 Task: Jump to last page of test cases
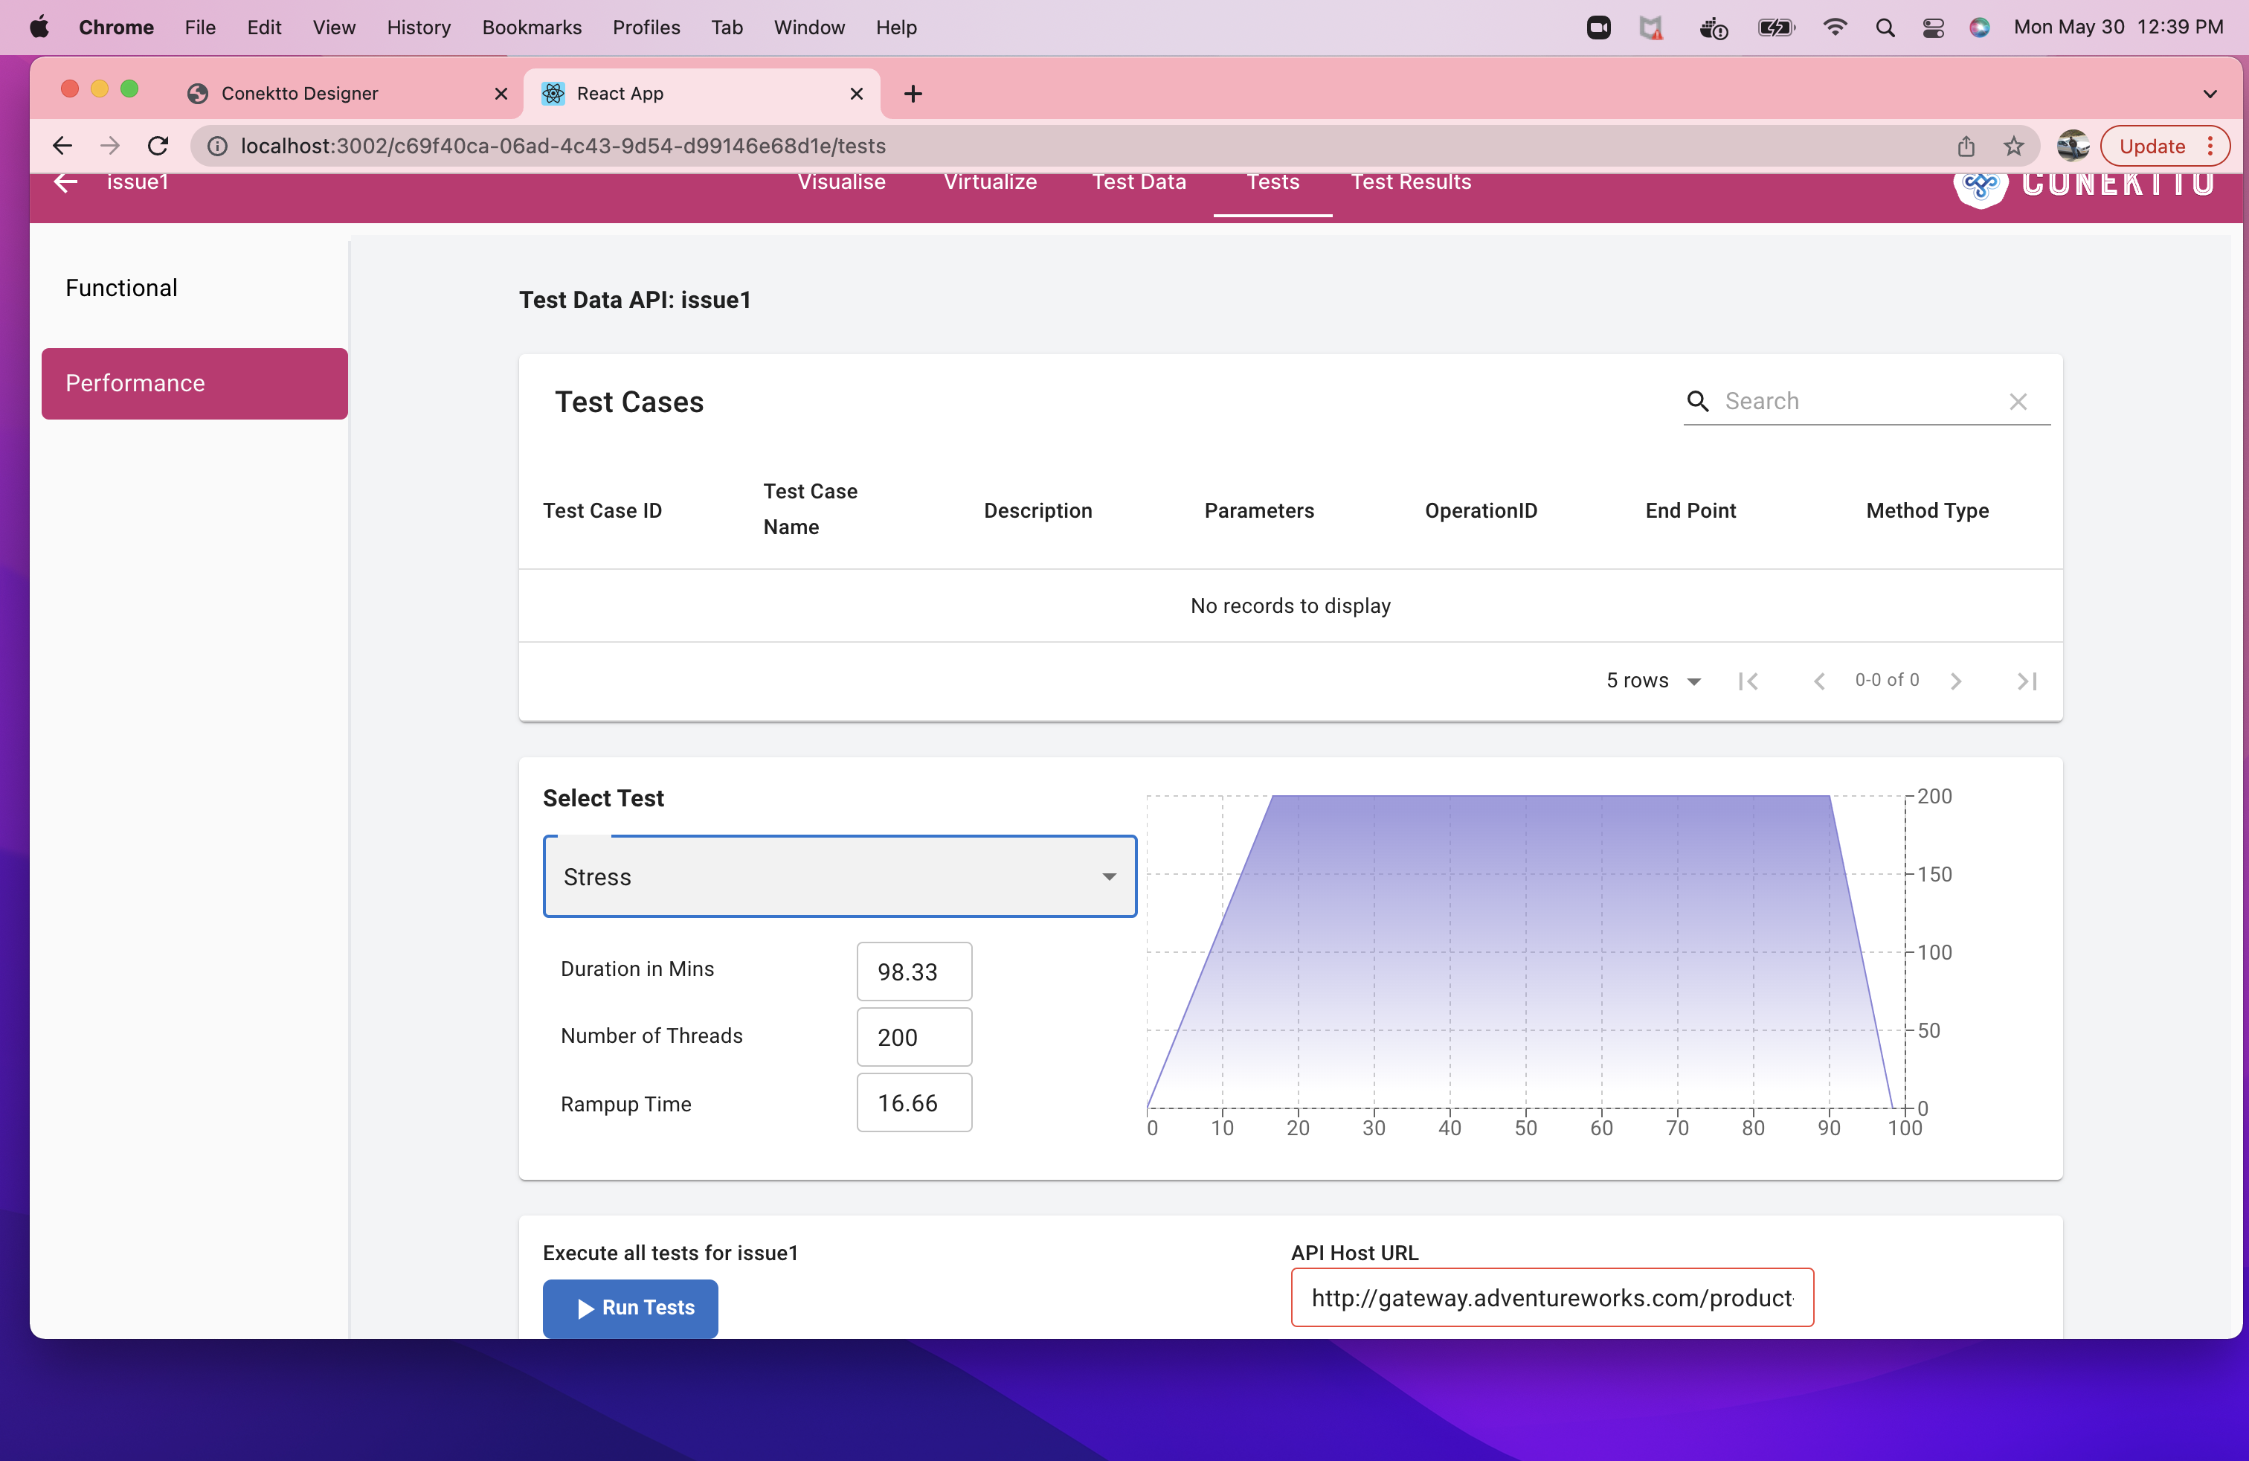(x=2026, y=681)
